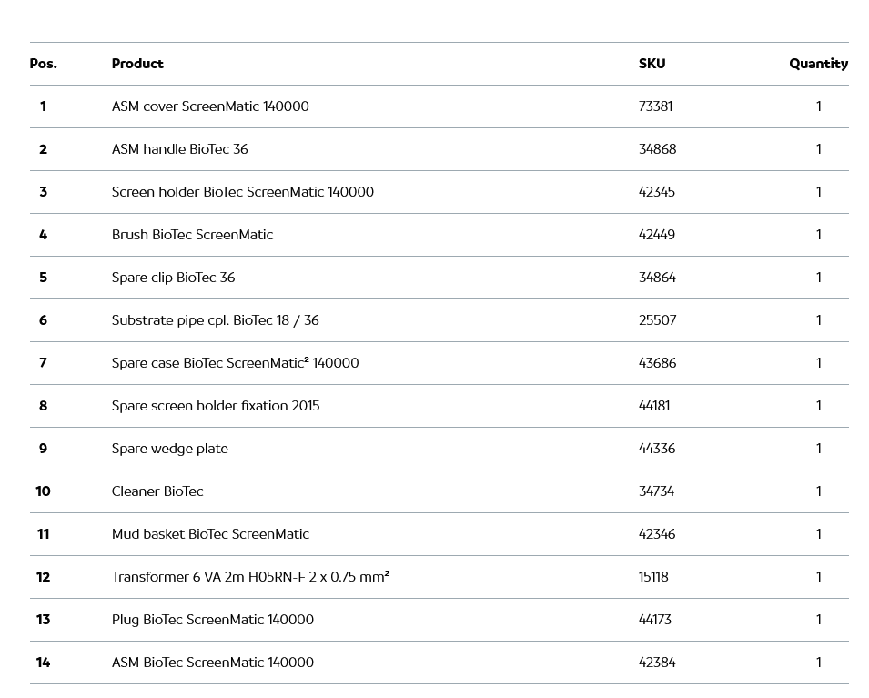Click Spare screen holder fixation 2015
869x698 pixels.
point(216,406)
